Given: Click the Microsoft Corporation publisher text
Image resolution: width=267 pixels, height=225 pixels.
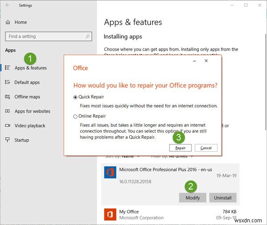Looking at the screenshot, I should click(142, 218).
